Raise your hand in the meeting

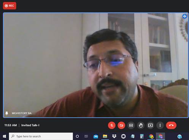(141, 125)
